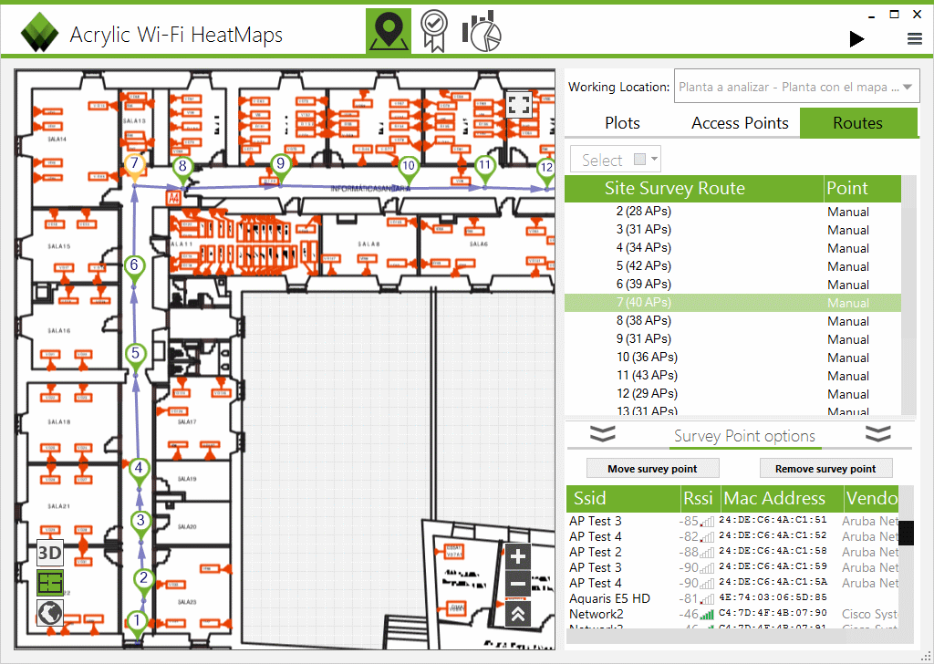Select survey point marker 2
This screenshot has width=934, height=664.
point(143,579)
